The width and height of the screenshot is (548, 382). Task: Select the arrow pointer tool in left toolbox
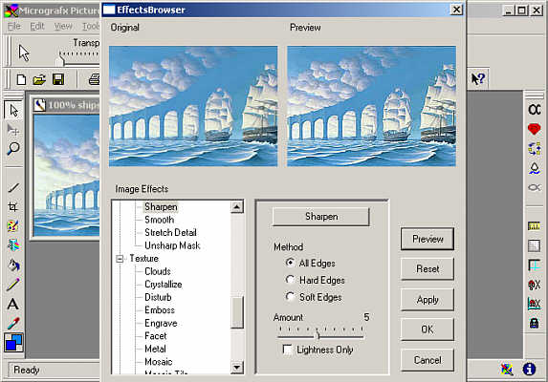point(13,110)
